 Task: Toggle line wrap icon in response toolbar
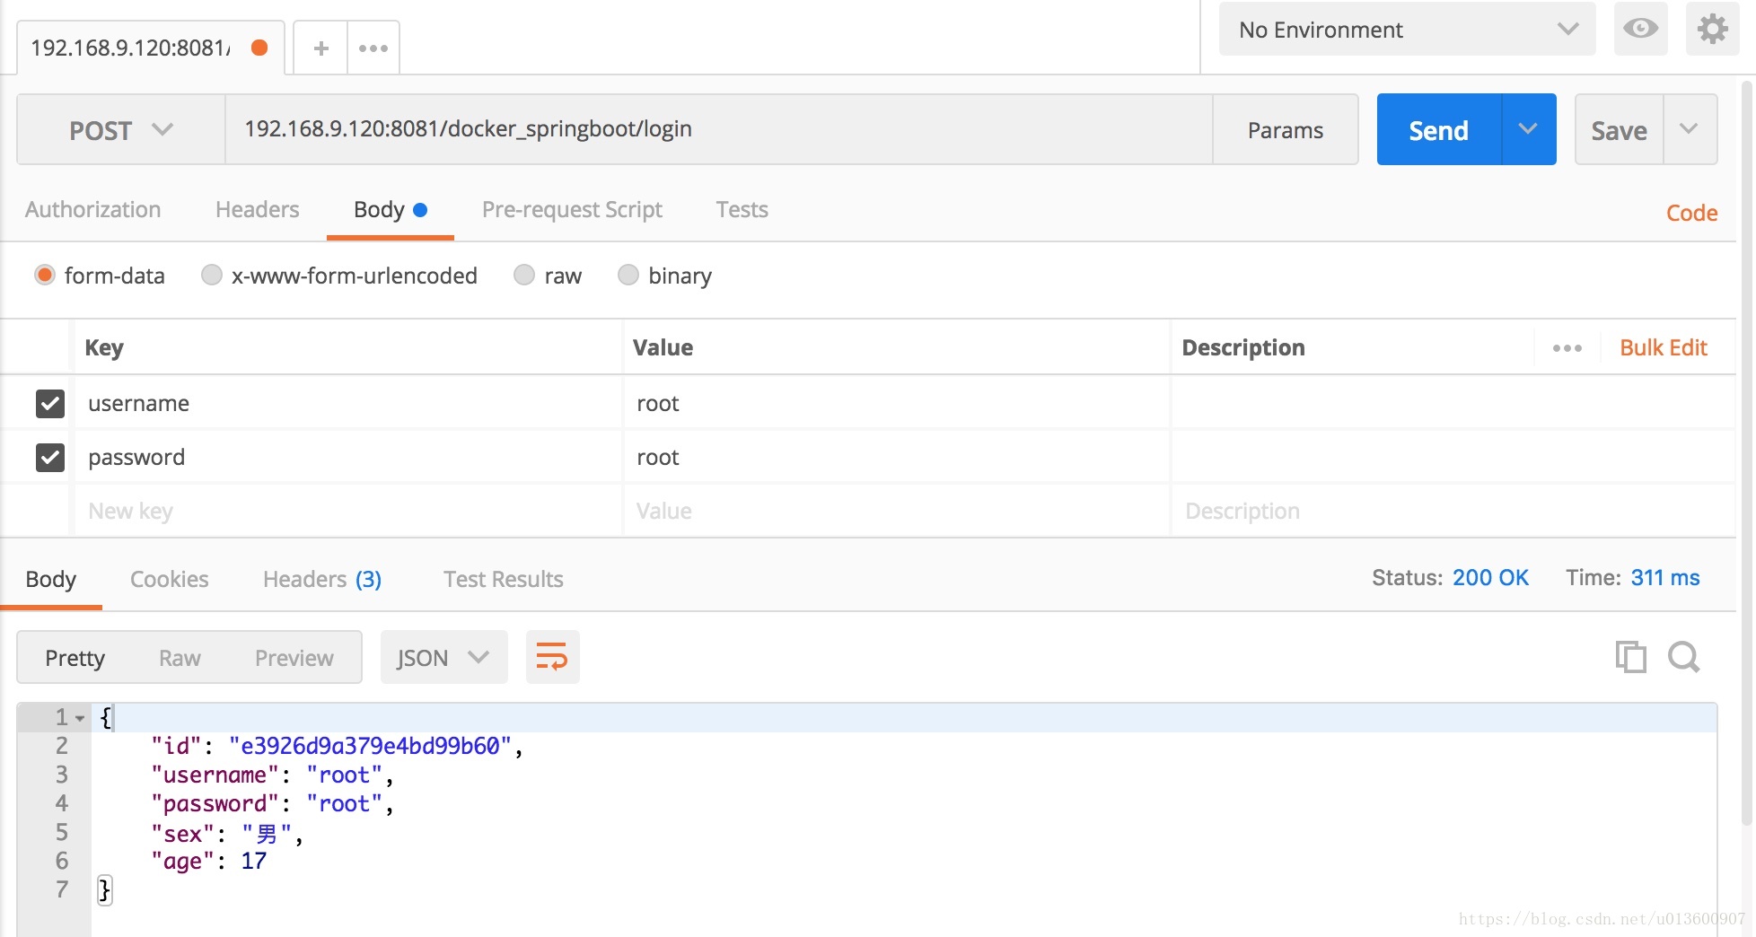pyautogui.click(x=552, y=657)
